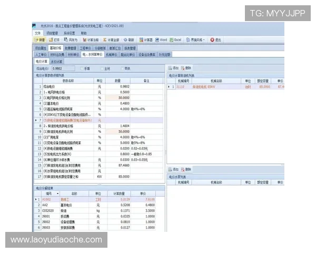Click the 50.0000 value in row 9
Viewport: 316px width, 253px height.
[117, 132]
